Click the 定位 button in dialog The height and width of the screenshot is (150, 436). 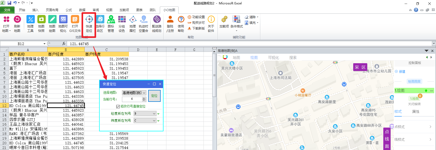click(x=154, y=96)
